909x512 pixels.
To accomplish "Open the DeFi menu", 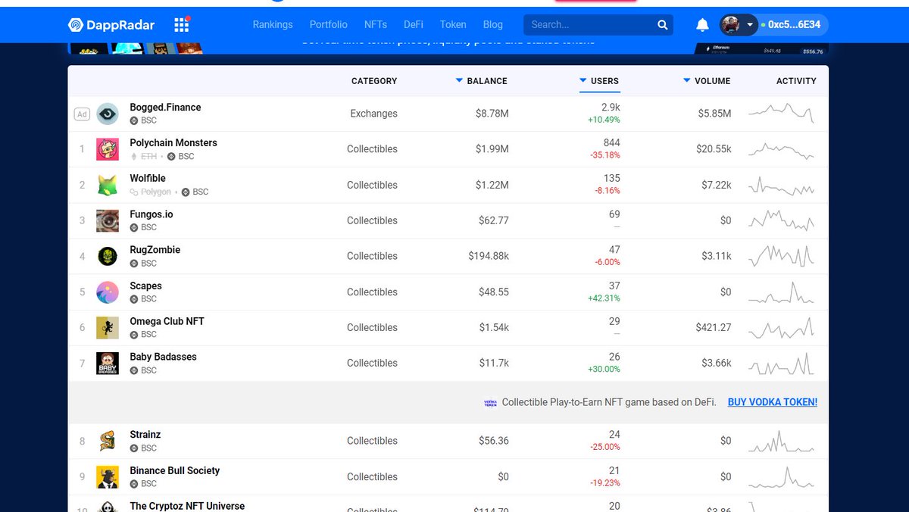I will pos(414,25).
